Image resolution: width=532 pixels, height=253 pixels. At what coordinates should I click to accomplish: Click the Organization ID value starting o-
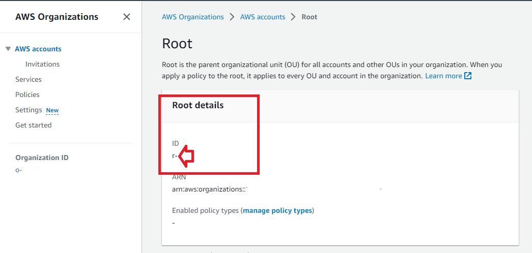tap(19, 170)
